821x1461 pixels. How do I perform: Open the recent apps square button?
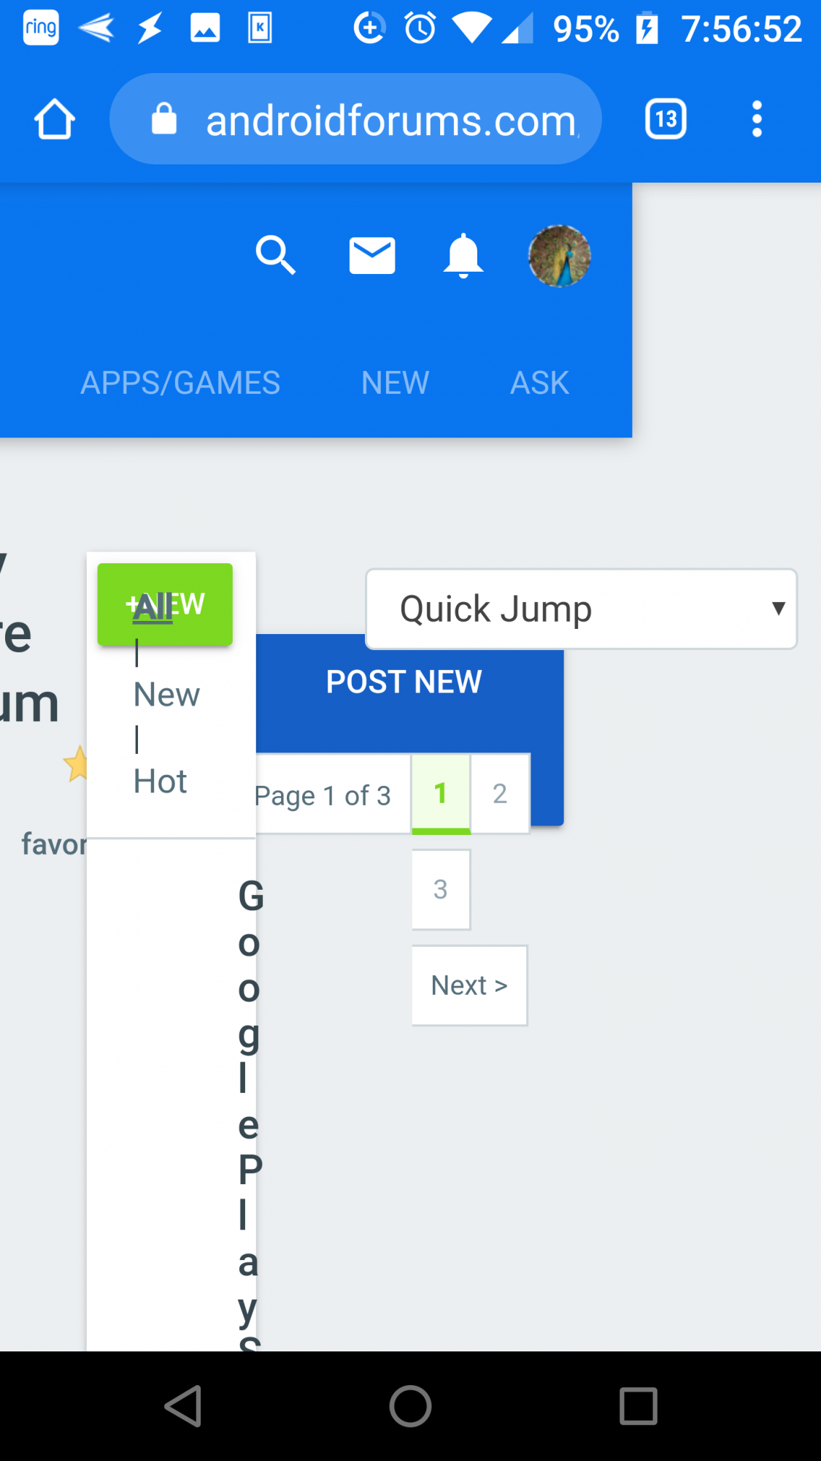click(638, 1406)
